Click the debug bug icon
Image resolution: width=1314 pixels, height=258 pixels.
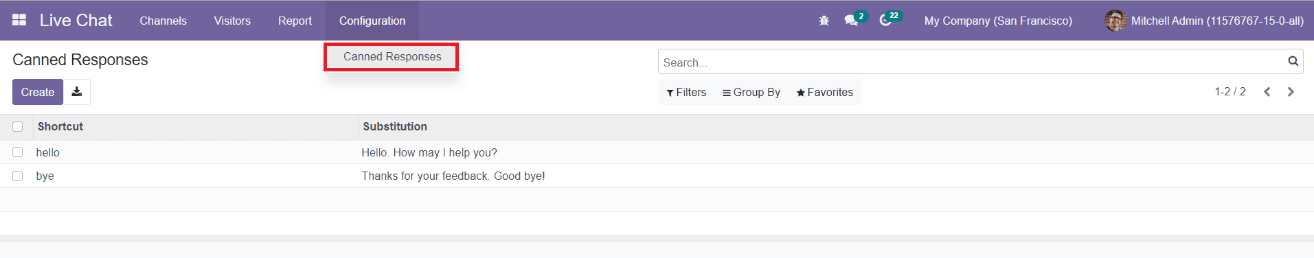[824, 21]
